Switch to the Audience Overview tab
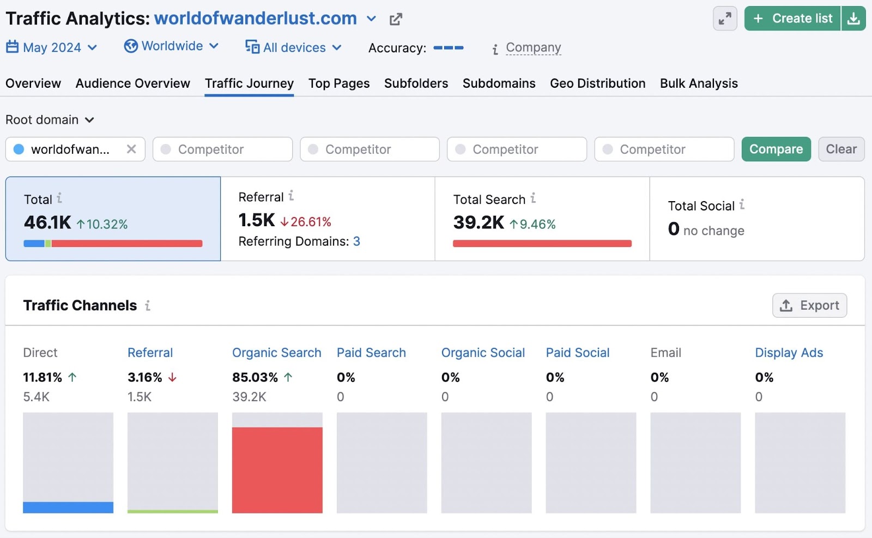The width and height of the screenshot is (872, 538). coord(133,83)
